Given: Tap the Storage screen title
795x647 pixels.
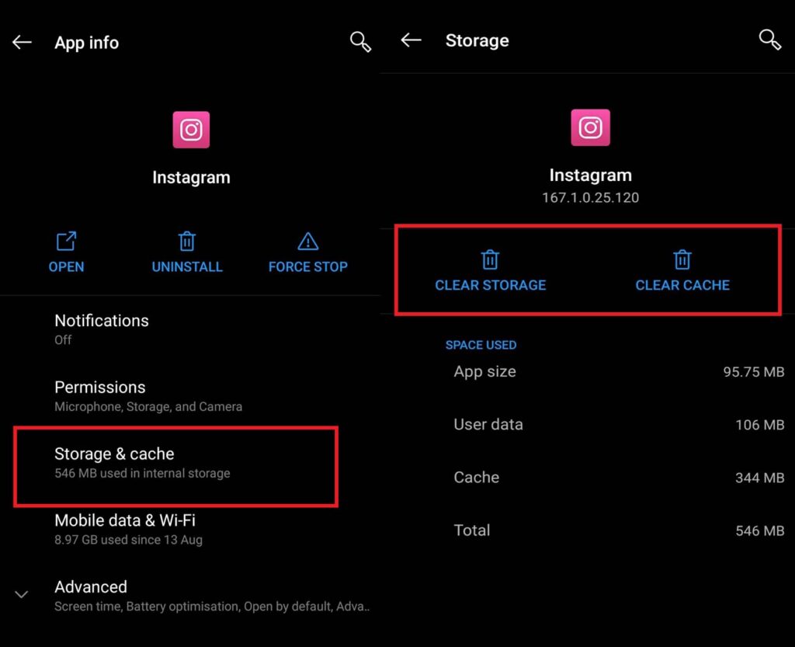Looking at the screenshot, I should click(477, 40).
